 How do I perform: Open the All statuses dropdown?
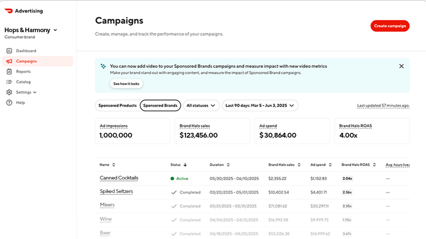201,105
